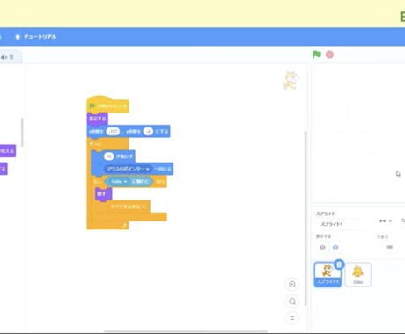The height and width of the screenshot is (334, 405).
Task: Zoom out of the code workspace
Action: [x=292, y=301]
